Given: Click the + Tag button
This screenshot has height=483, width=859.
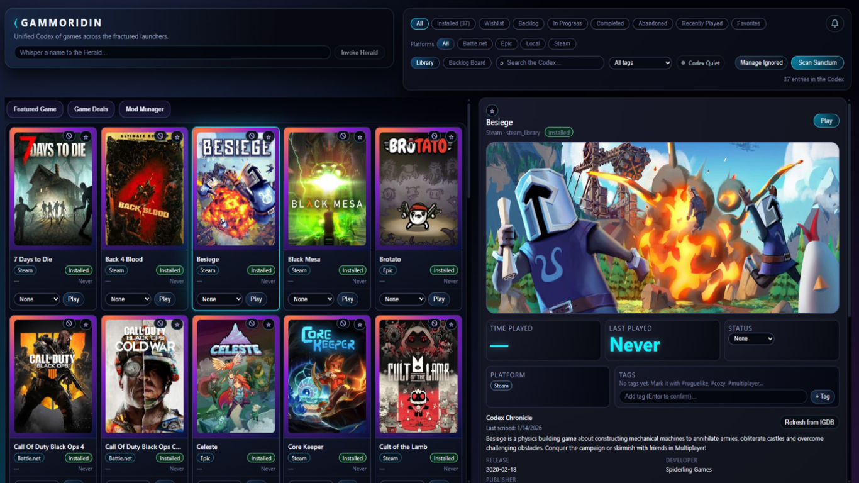Looking at the screenshot, I should [823, 396].
